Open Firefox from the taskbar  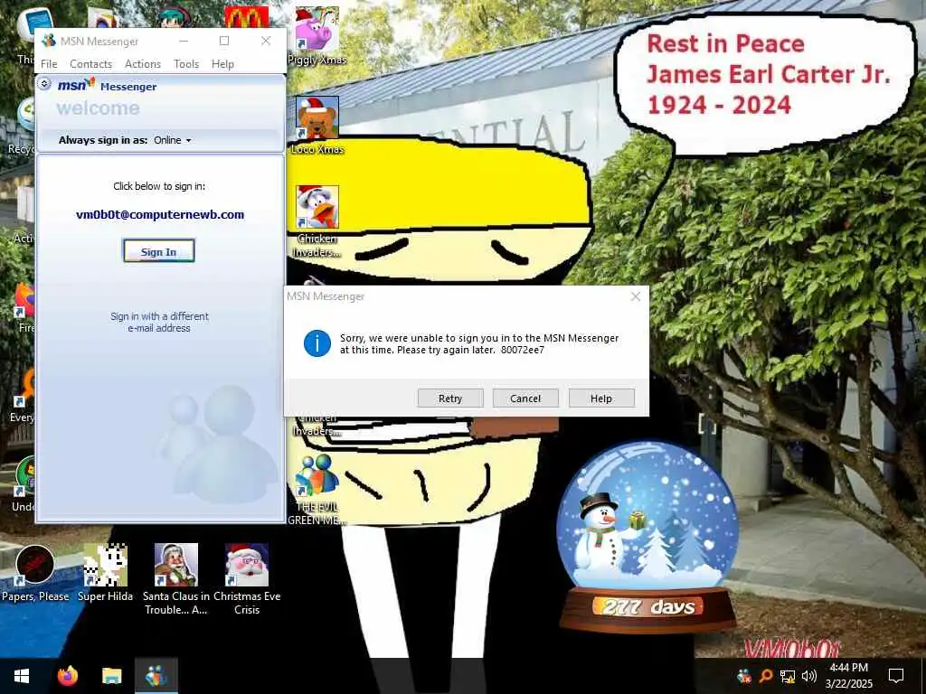pos(67,676)
